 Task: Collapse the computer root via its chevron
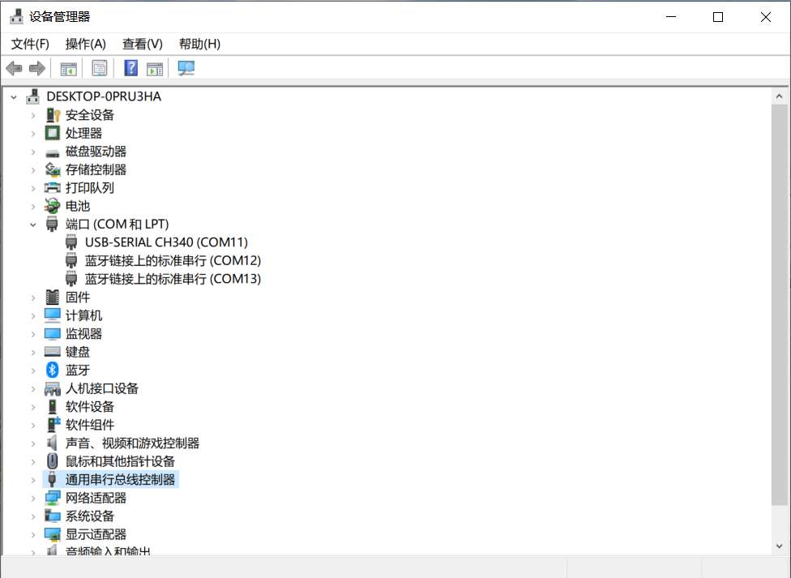[x=12, y=96]
